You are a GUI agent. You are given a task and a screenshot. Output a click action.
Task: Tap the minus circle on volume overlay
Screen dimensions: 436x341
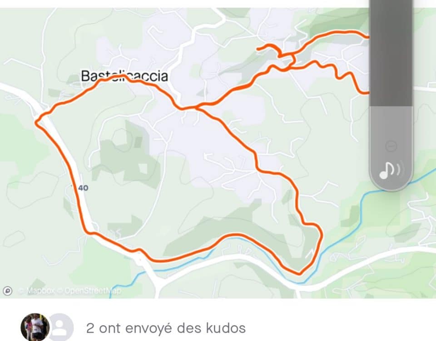391,145
